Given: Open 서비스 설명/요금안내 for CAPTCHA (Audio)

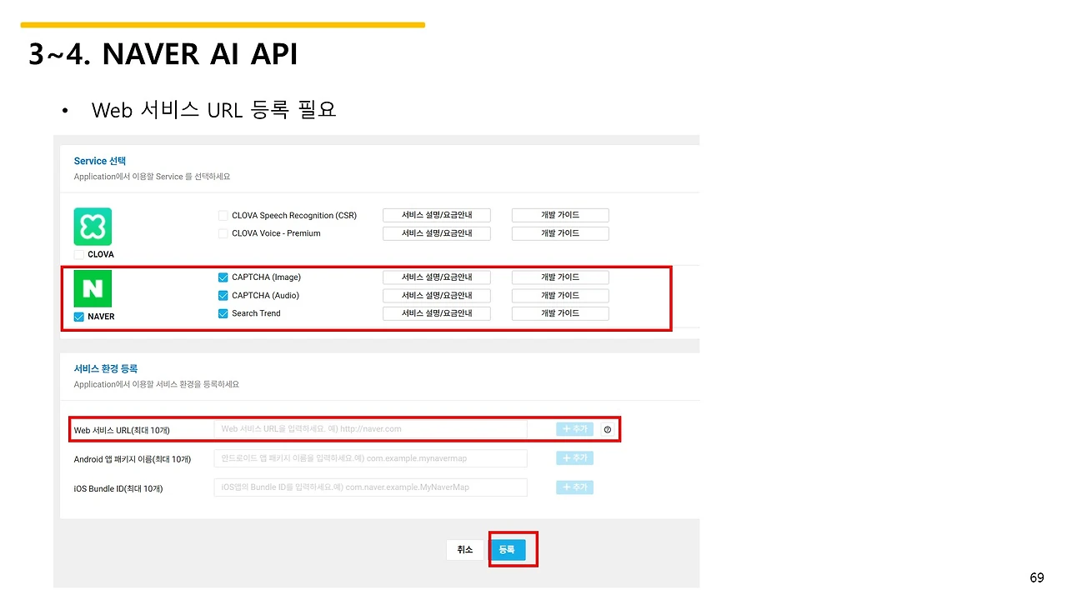Looking at the screenshot, I should tap(437, 296).
